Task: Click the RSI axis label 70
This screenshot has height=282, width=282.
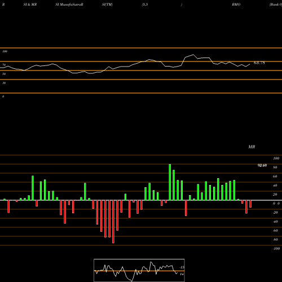Action: pos(4,65)
